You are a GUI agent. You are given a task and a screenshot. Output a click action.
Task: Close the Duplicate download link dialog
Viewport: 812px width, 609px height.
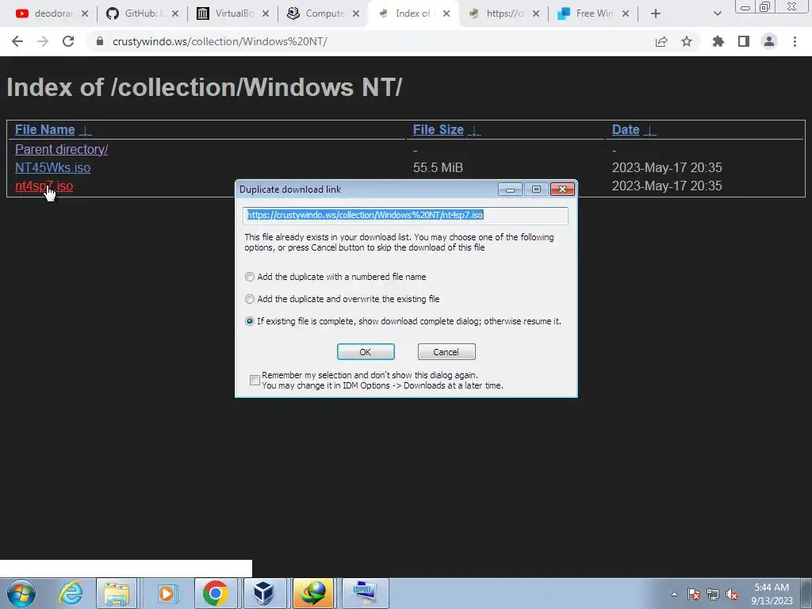point(562,190)
